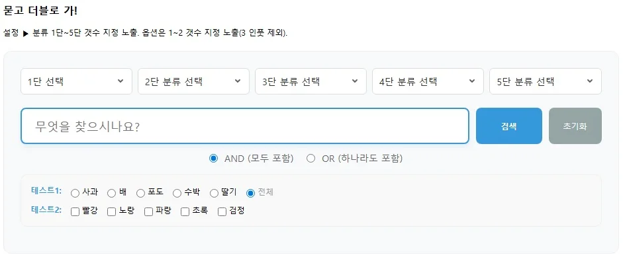Select the 수박 radio option

pyautogui.click(x=177, y=193)
